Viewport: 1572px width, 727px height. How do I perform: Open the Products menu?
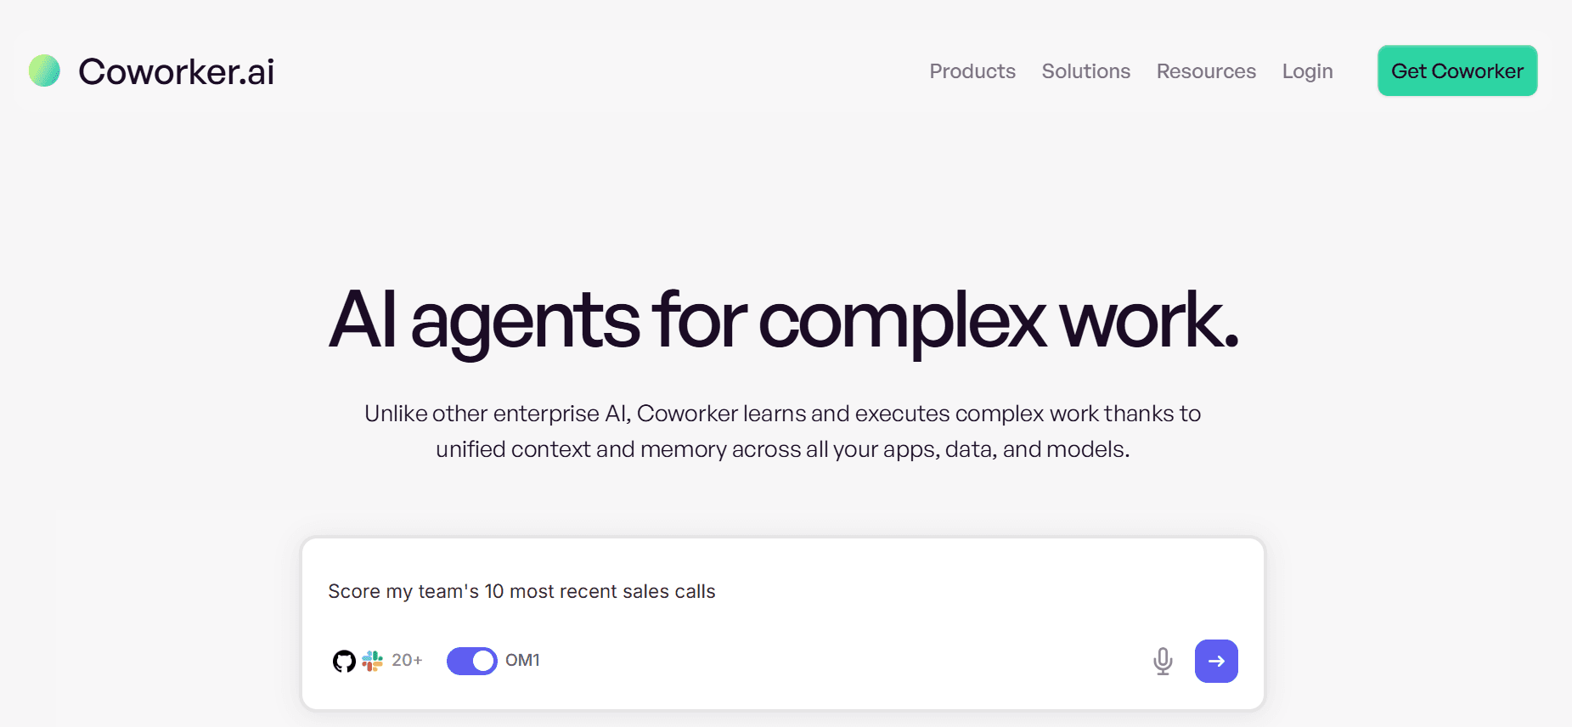(972, 71)
